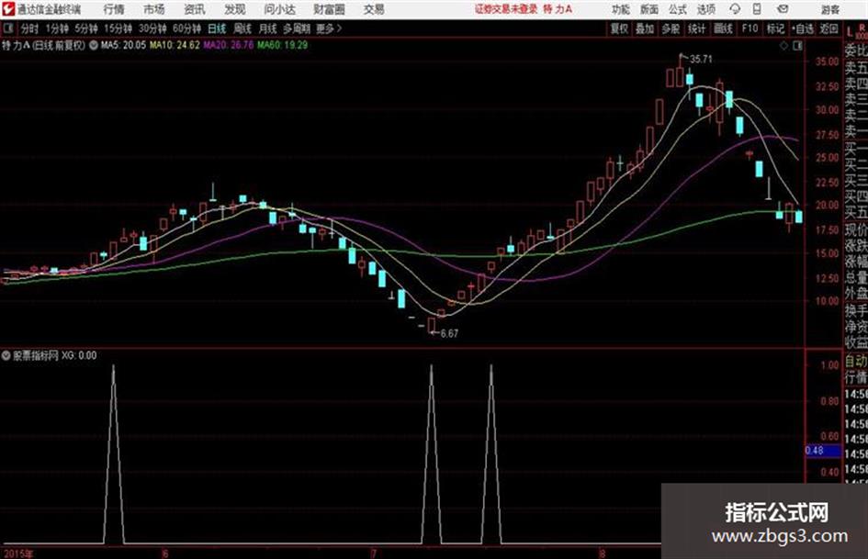Click the MA5: 20.05 label

(123, 45)
